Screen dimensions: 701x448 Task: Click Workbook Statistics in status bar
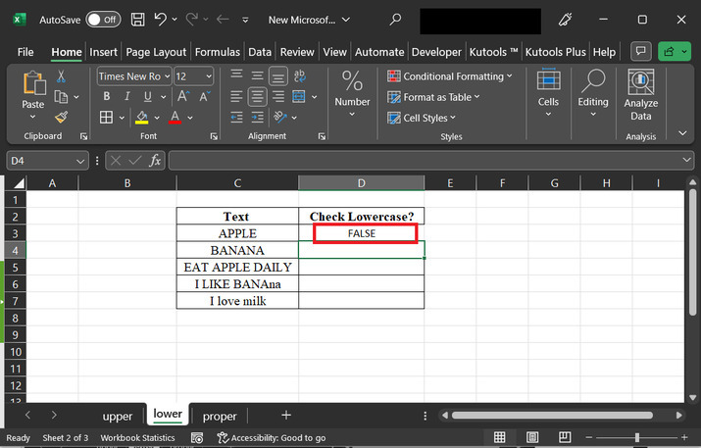[137, 438]
